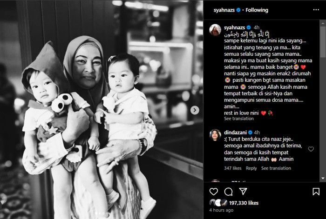Open the syahnazs profile avatar in caption
The image size is (326, 219).
click(215, 30)
